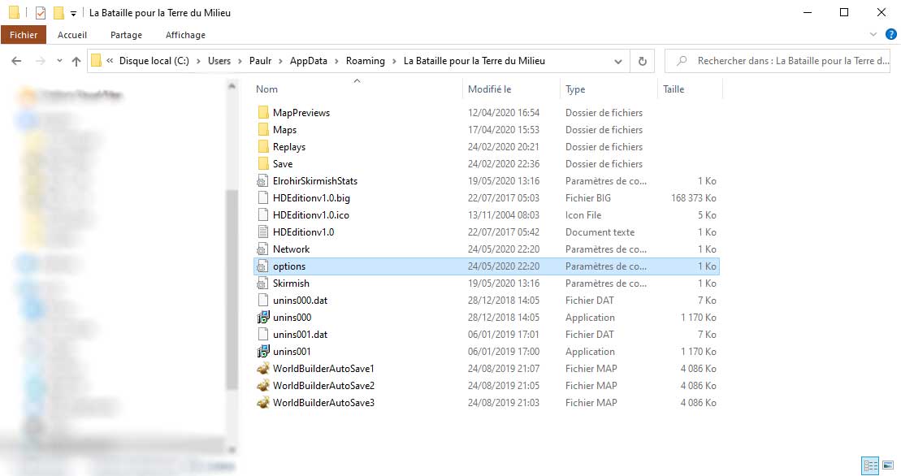Screen dimensions: 901x476
Task: Select the Maps folder icon
Action: 263,130
